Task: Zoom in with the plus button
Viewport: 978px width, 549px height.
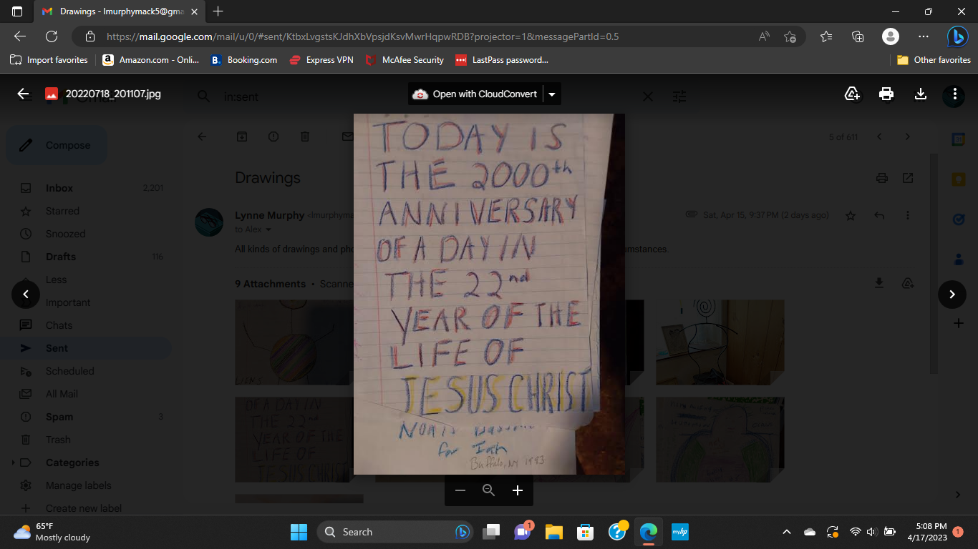Action: (x=518, y=490)
